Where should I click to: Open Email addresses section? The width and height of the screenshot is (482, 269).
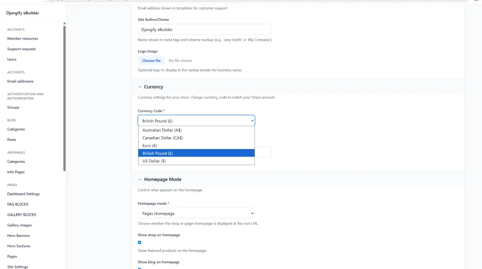[20, 81]
